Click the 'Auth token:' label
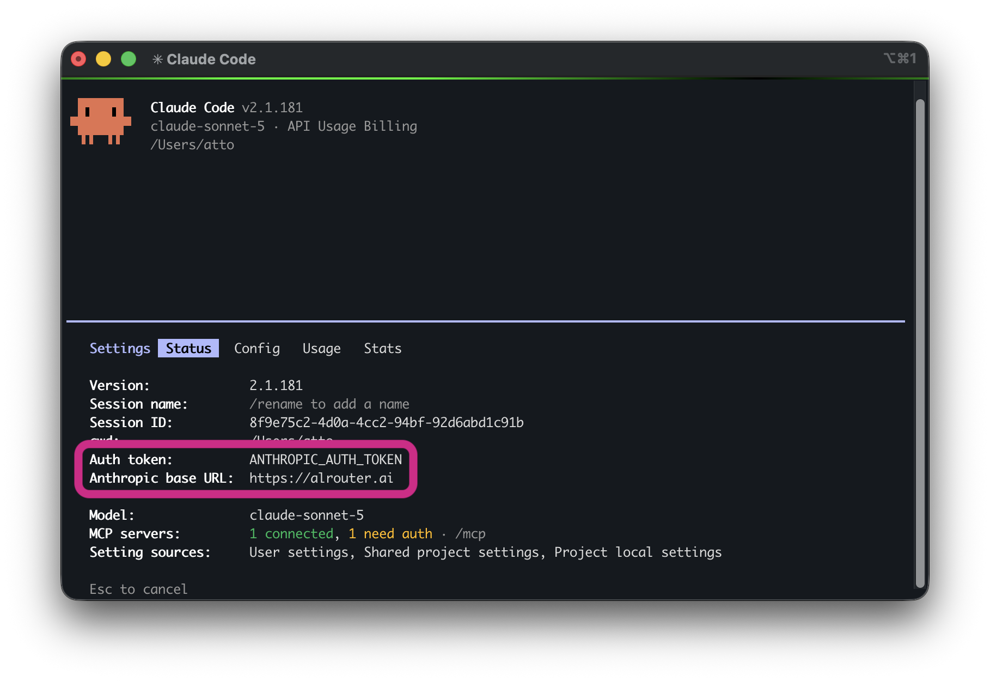Viewport: 990px width, 681px height. point(131,460)
